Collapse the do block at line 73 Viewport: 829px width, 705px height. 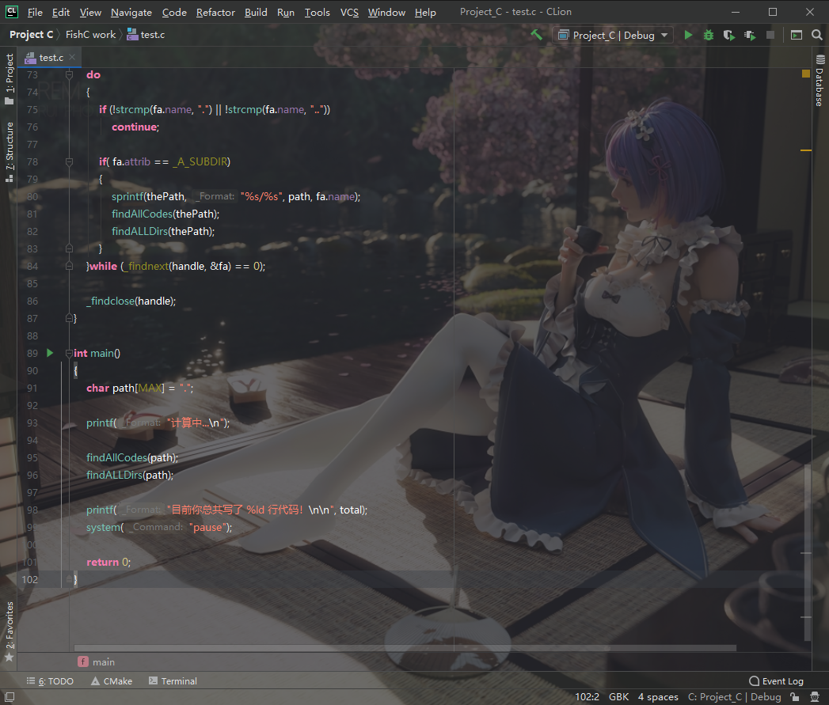point(69,74)
